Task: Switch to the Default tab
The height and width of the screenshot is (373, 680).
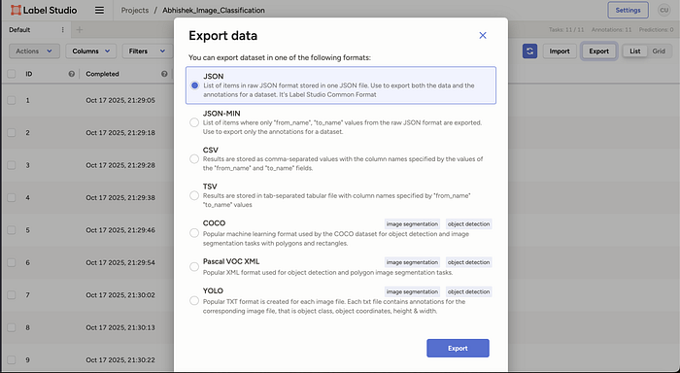Action: [19, 30]
